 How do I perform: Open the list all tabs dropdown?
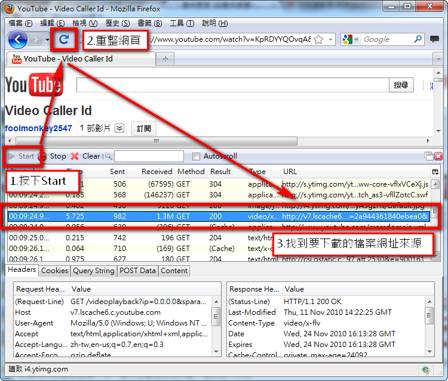click(438, 59)
